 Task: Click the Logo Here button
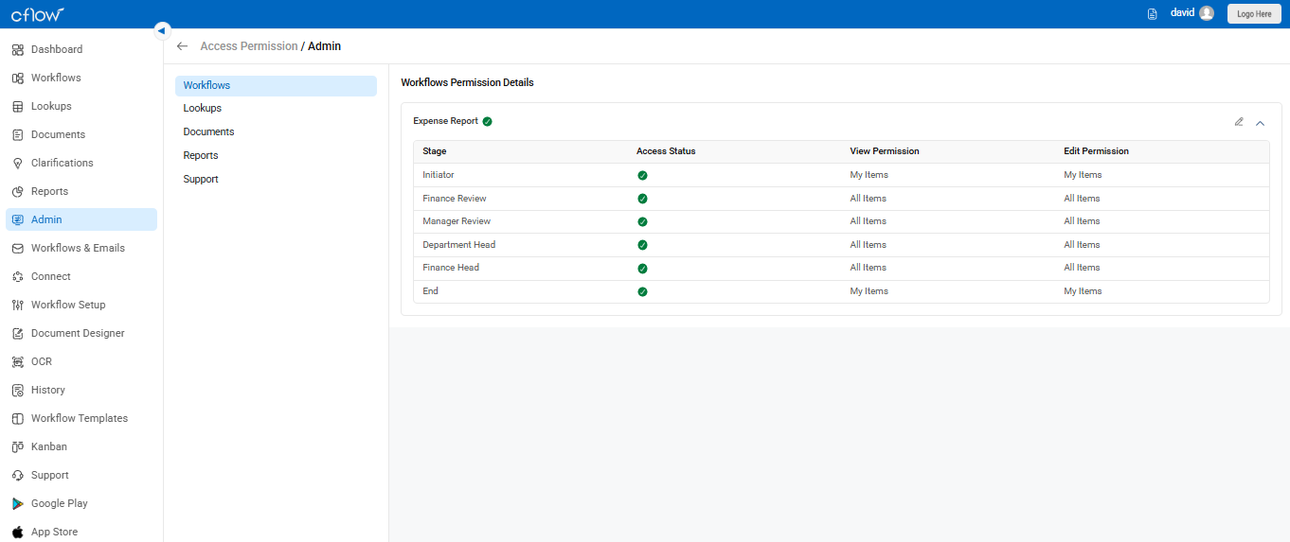1254,14
